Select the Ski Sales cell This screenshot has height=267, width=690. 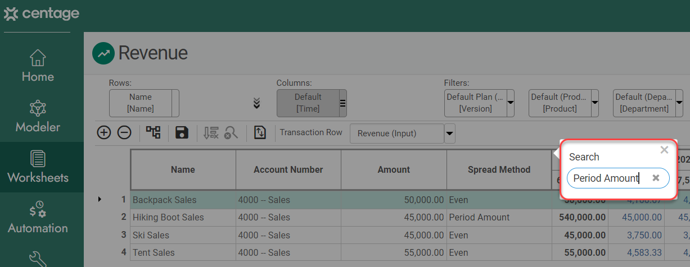tap(183, 235)
